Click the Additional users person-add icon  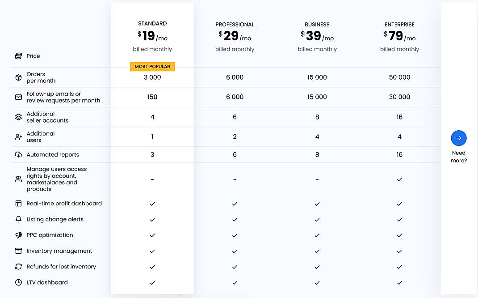pos(18,136)
